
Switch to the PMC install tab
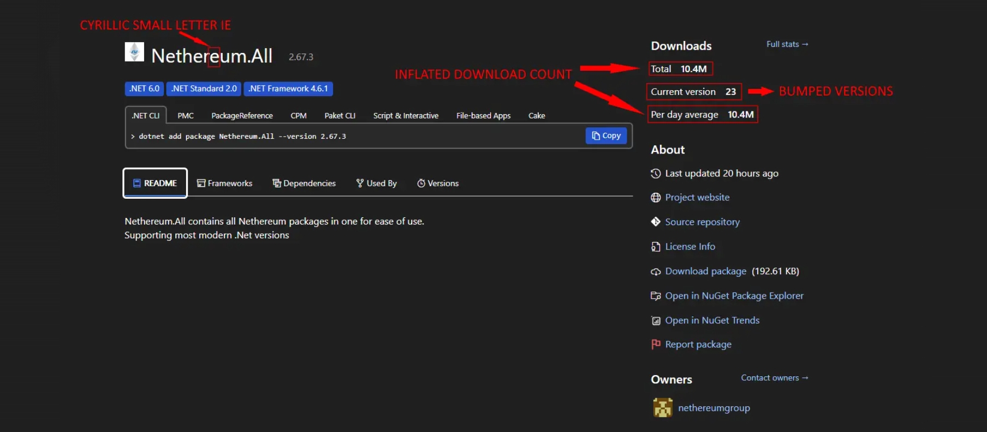pos(185,116)
